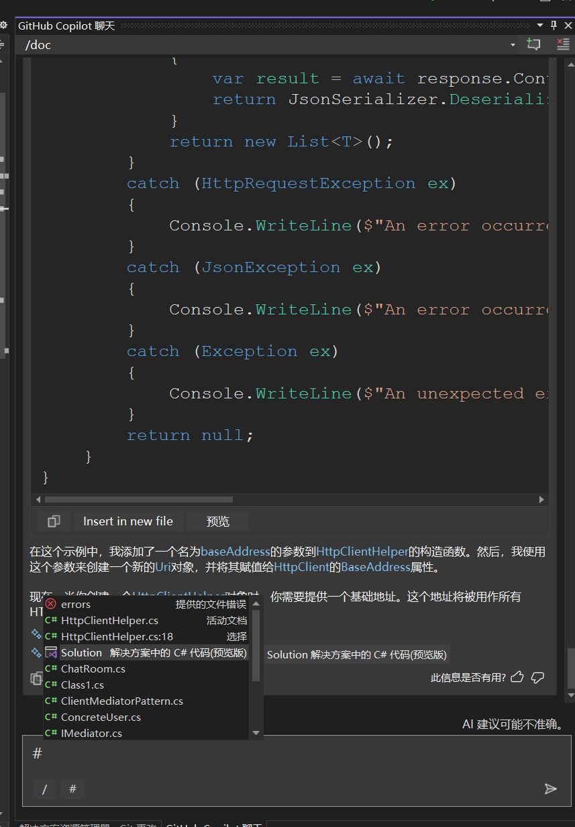
Task: Click the baseAddress link in the explanation
Action: tap(236, 552)
